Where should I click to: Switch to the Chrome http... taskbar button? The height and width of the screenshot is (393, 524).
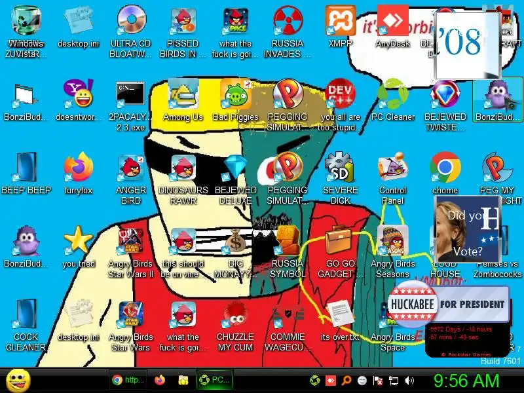(x=128, y=381)
